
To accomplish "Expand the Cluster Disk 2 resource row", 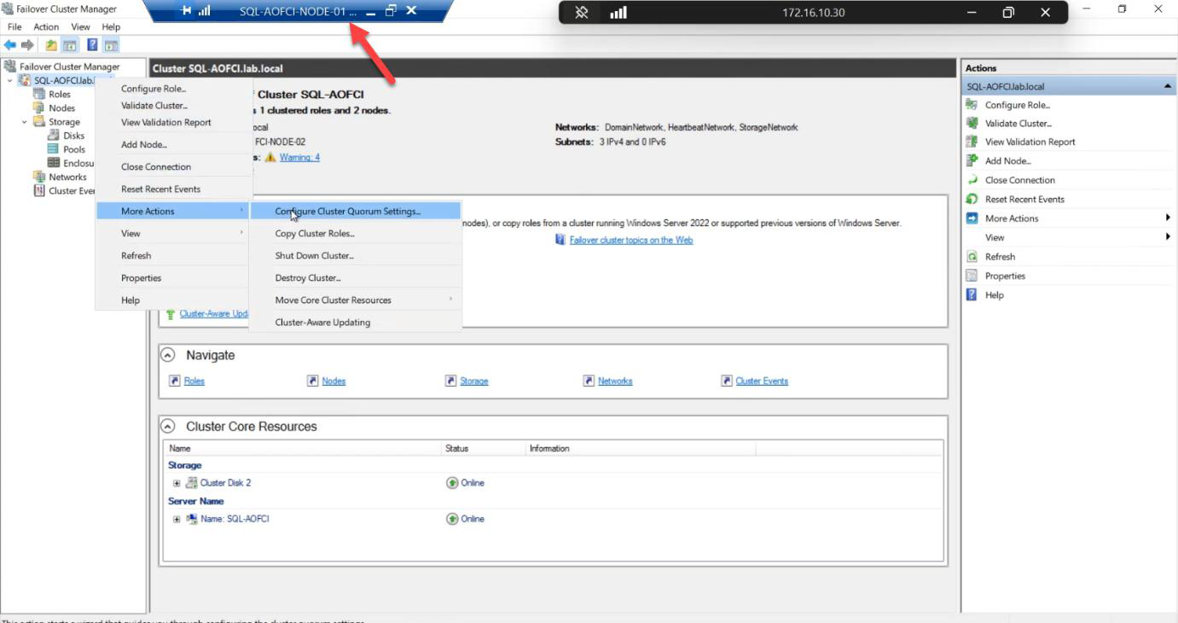I will [177, 483].
